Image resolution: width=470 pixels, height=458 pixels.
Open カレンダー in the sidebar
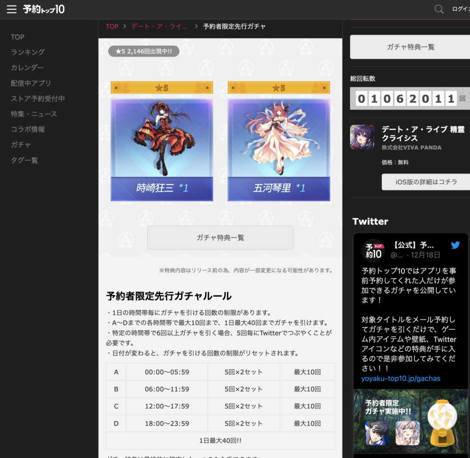tap(27, 68)
